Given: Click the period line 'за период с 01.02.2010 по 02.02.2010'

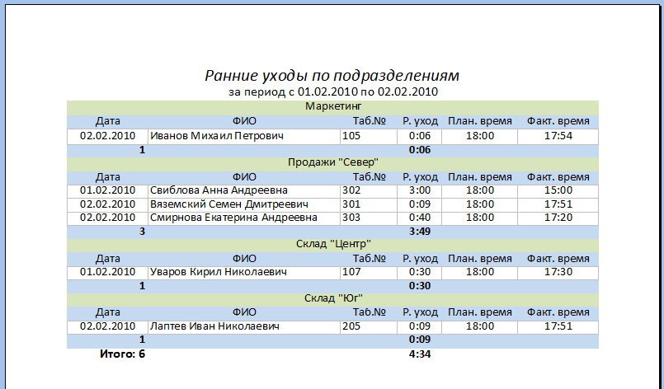Looking at the screenshot, I should tap(333, 91).
